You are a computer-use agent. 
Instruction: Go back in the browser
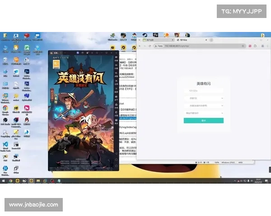140,46
